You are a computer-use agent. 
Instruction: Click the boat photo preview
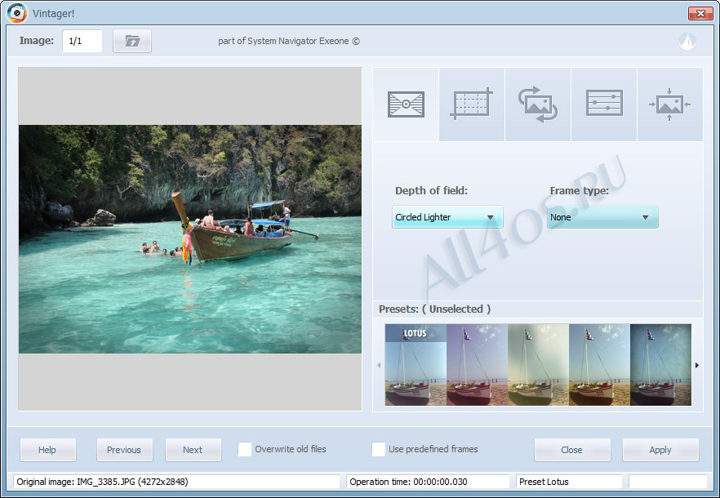click(x=190, y=239)
